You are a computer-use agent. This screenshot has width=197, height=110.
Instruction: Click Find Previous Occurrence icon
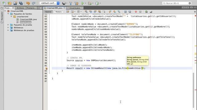90,12
